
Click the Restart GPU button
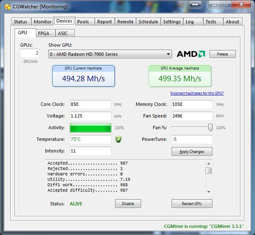(x=192, y=204)
